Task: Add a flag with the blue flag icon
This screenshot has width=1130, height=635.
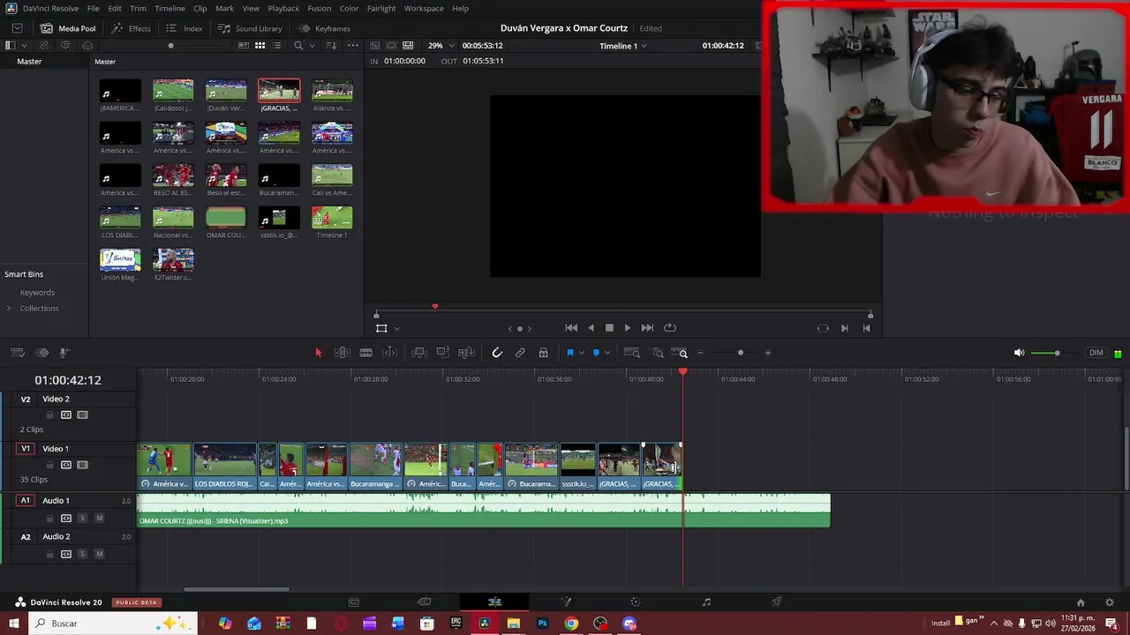Action: coord(570,353)
